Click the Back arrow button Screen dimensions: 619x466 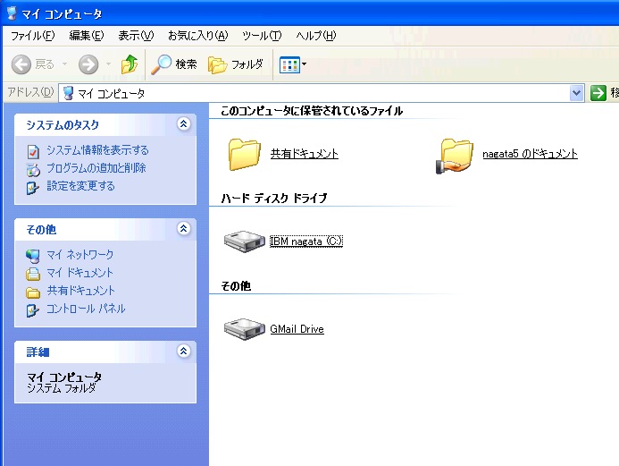(x=21, y=64)
